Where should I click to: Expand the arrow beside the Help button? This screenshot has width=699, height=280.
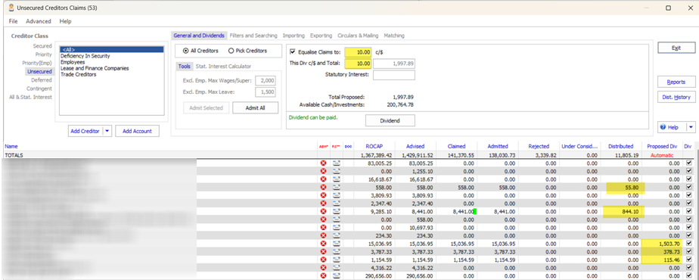691,127
